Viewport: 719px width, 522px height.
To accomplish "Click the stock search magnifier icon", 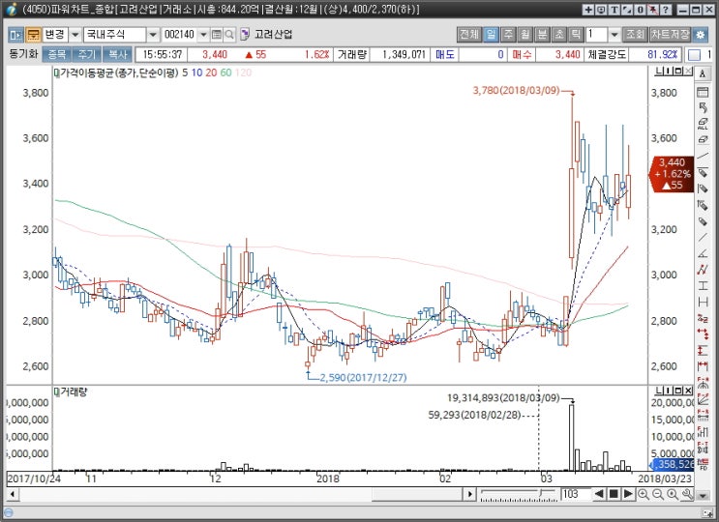I will [229, 35].
